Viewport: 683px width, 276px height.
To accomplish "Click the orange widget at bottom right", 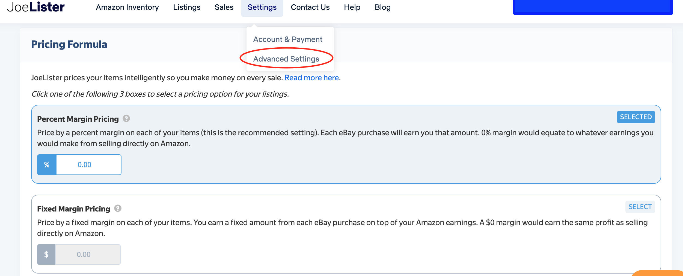I will tap(658, 273).
